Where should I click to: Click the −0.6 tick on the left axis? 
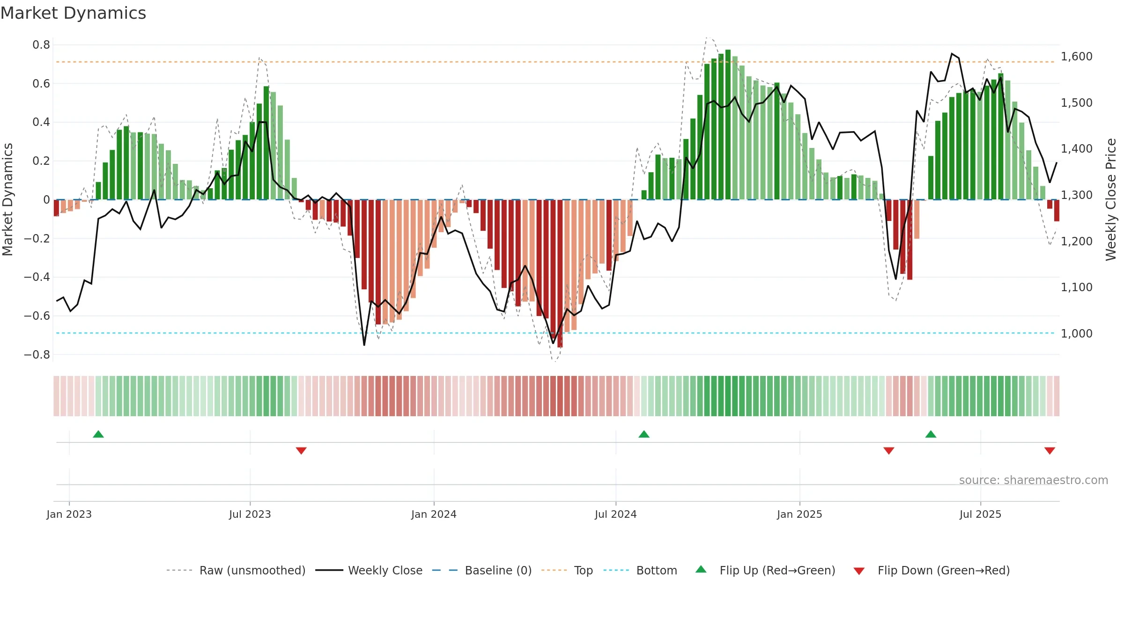click(37, 316)
